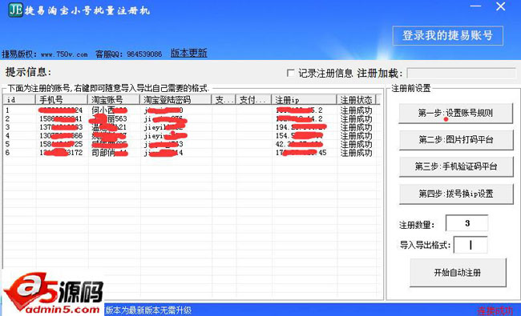
Task: Select row with id 1
Action: pyautogui.click(x=191, y=110)
